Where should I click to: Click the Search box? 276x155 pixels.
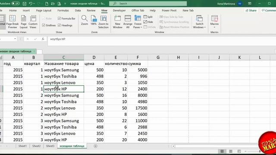click(148, 3)
